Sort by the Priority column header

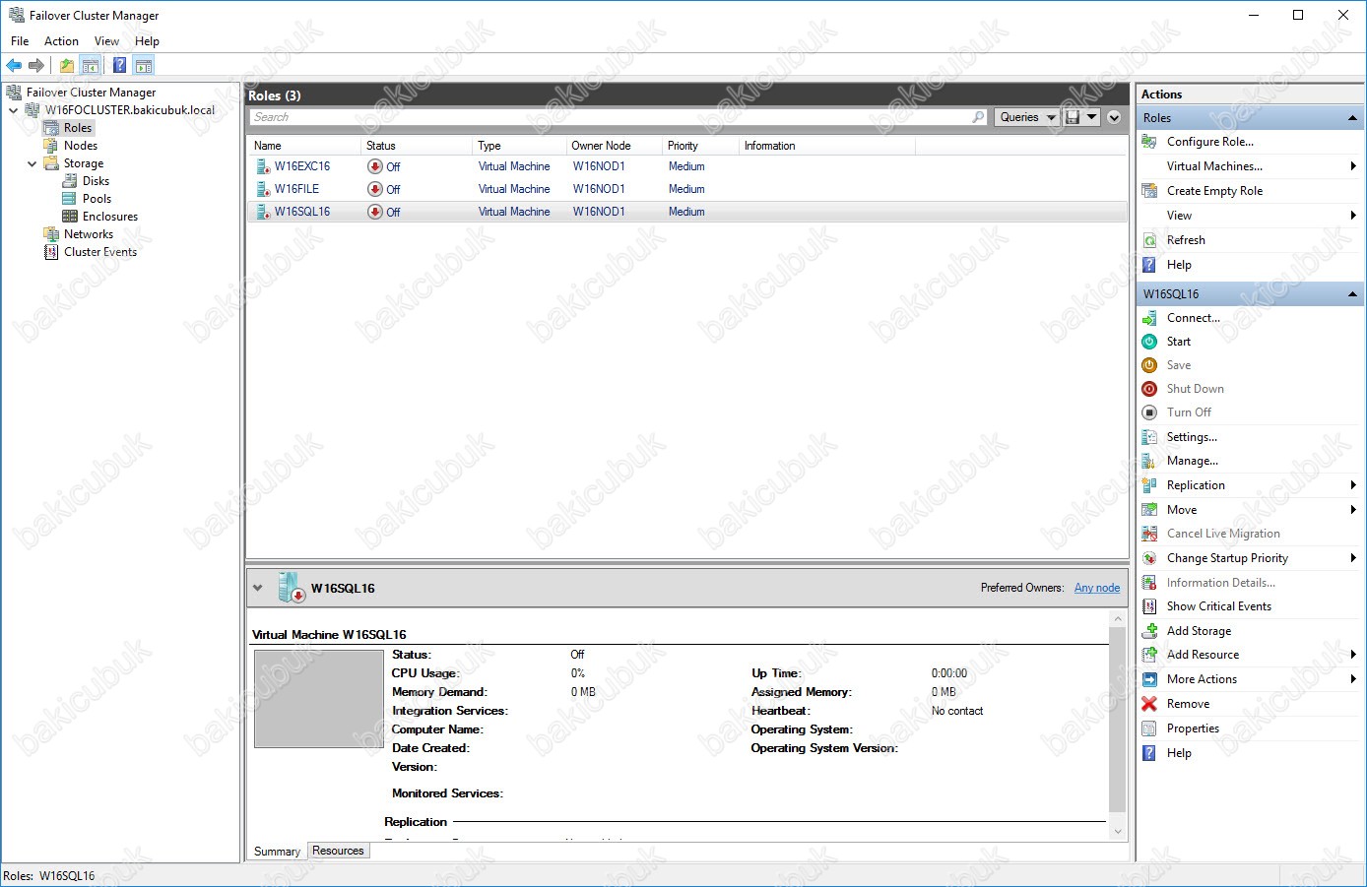click(x=700, y=146)
